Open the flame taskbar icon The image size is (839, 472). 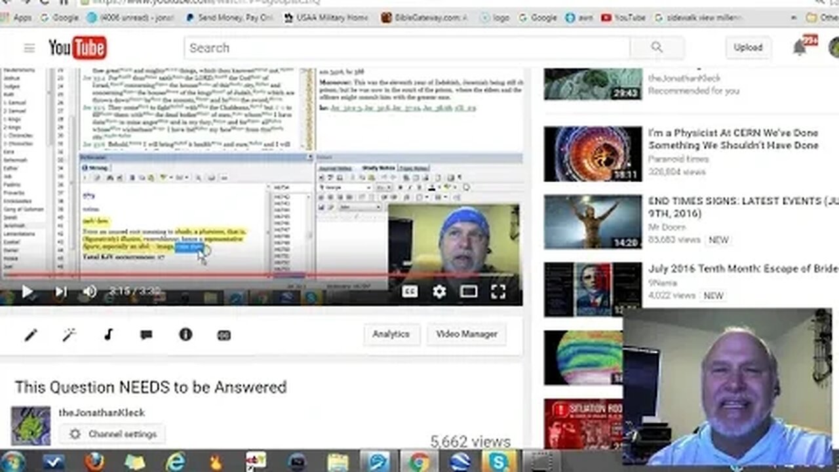[216, 463]
